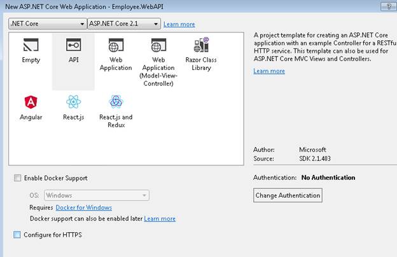Open the .NET Core framework dropdown

point(47,24)
